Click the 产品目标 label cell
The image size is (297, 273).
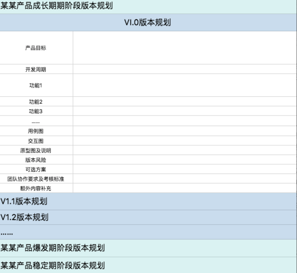36,48
